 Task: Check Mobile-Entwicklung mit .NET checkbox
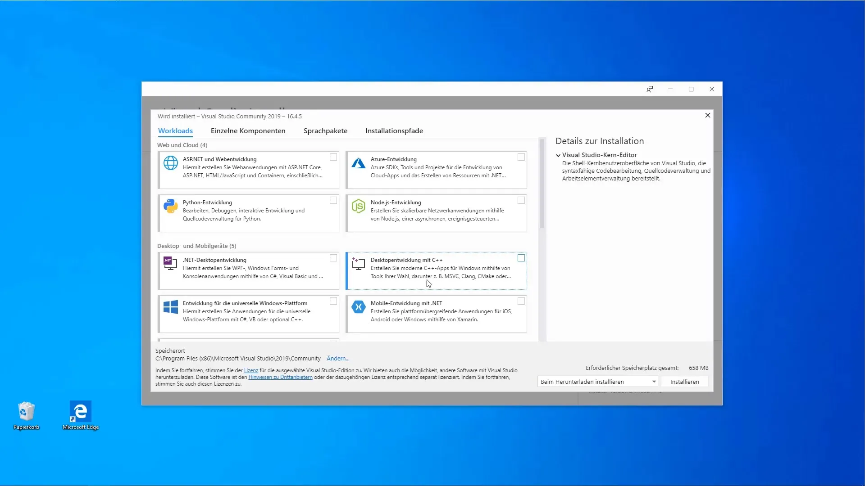pyautogui.click(x=521, y=301)
